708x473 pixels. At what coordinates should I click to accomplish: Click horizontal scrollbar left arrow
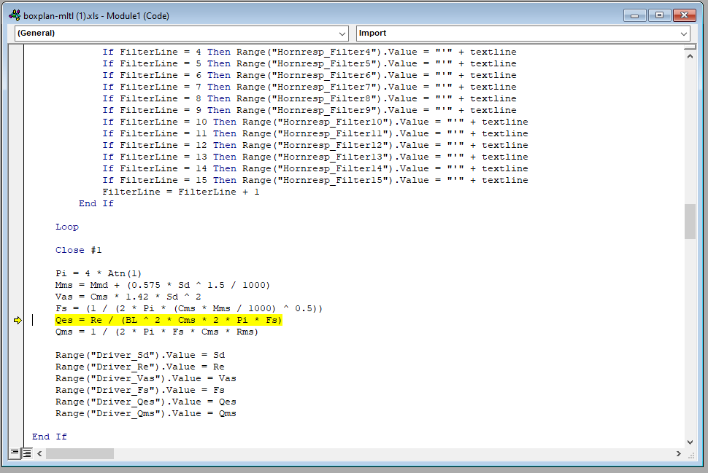39,453
